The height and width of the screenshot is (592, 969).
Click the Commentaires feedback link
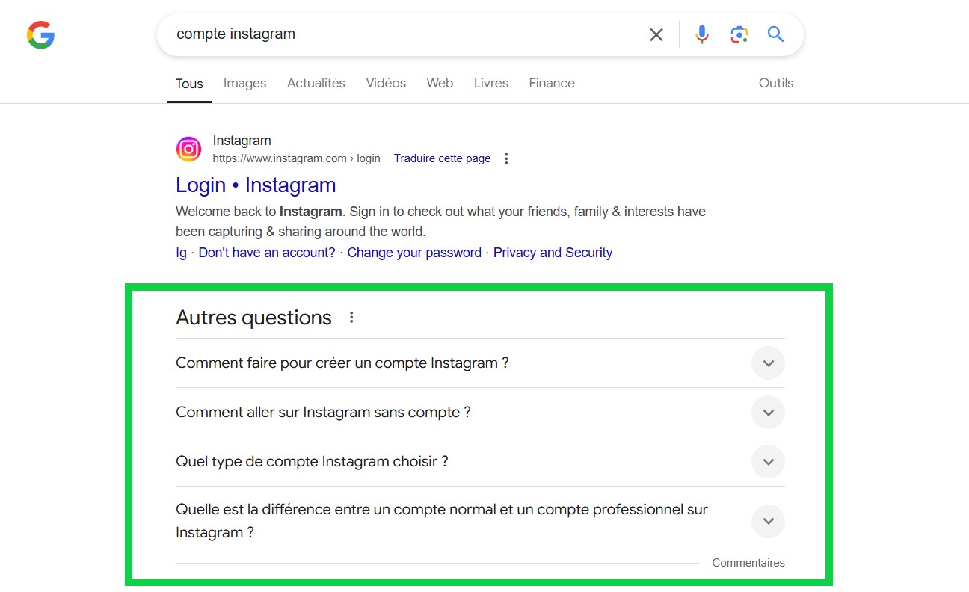pyautogui.click(x=748, y=563)
